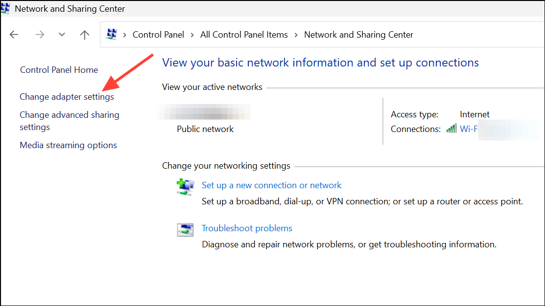Click the Network and Sharing Center icon in the address bar
545x306 pixels.
click(x=112, y=34)
